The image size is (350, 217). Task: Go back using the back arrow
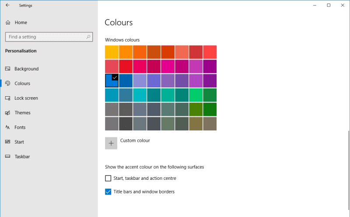point(7,5)
